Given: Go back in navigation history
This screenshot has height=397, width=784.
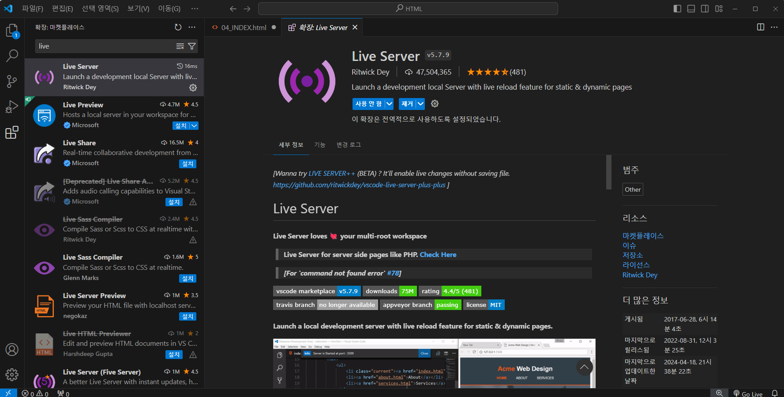Looking at the screenshot, I should 233,9.
